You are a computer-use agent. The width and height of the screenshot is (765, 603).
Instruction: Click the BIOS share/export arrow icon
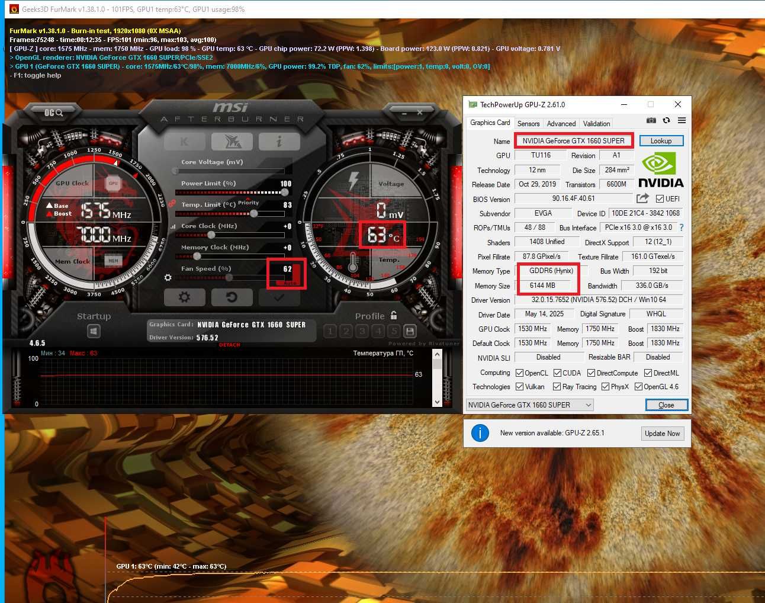[x=642, y=198]
